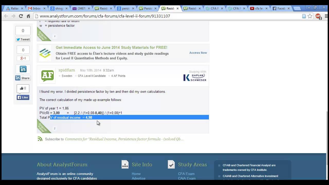Click the browser back arrow
The image size is (329, 185).
click(x=6, y=16)
